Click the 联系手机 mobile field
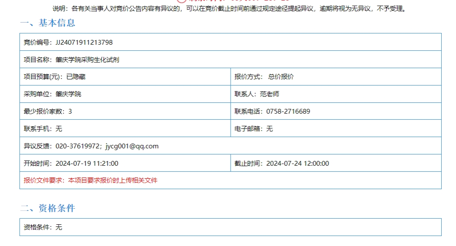 pos(43,129)
